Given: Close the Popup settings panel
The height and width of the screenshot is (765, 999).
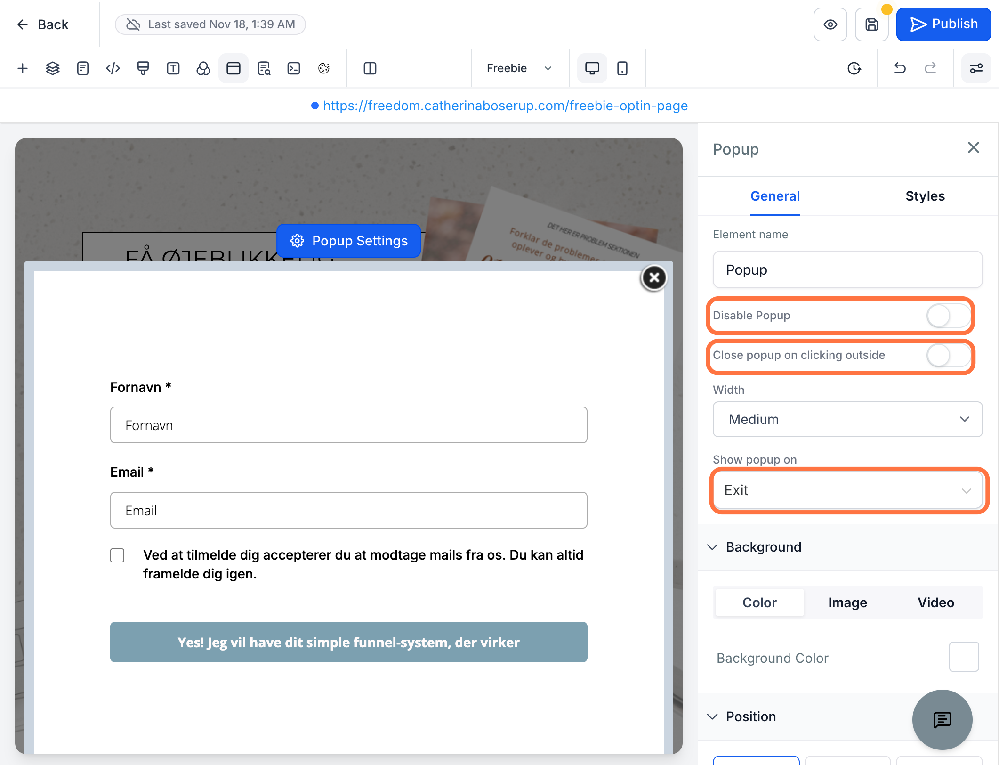Looking at the screenshot, I should 974,147.
